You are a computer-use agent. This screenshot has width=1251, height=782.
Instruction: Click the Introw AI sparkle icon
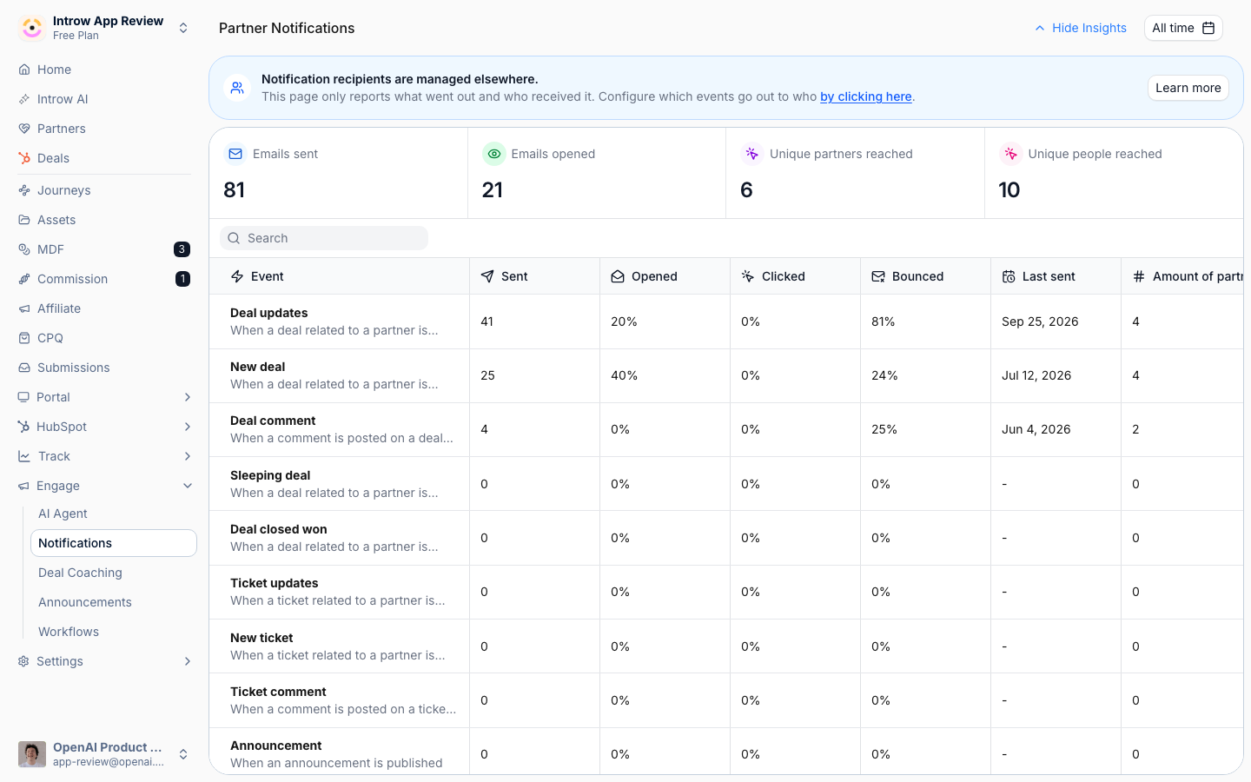pyautogui.click(x=24, y=99)
